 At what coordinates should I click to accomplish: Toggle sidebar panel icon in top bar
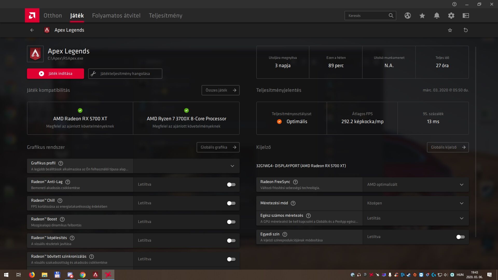point(466,16)
